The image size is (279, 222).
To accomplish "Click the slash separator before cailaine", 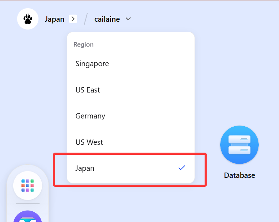I will point(86,19).
